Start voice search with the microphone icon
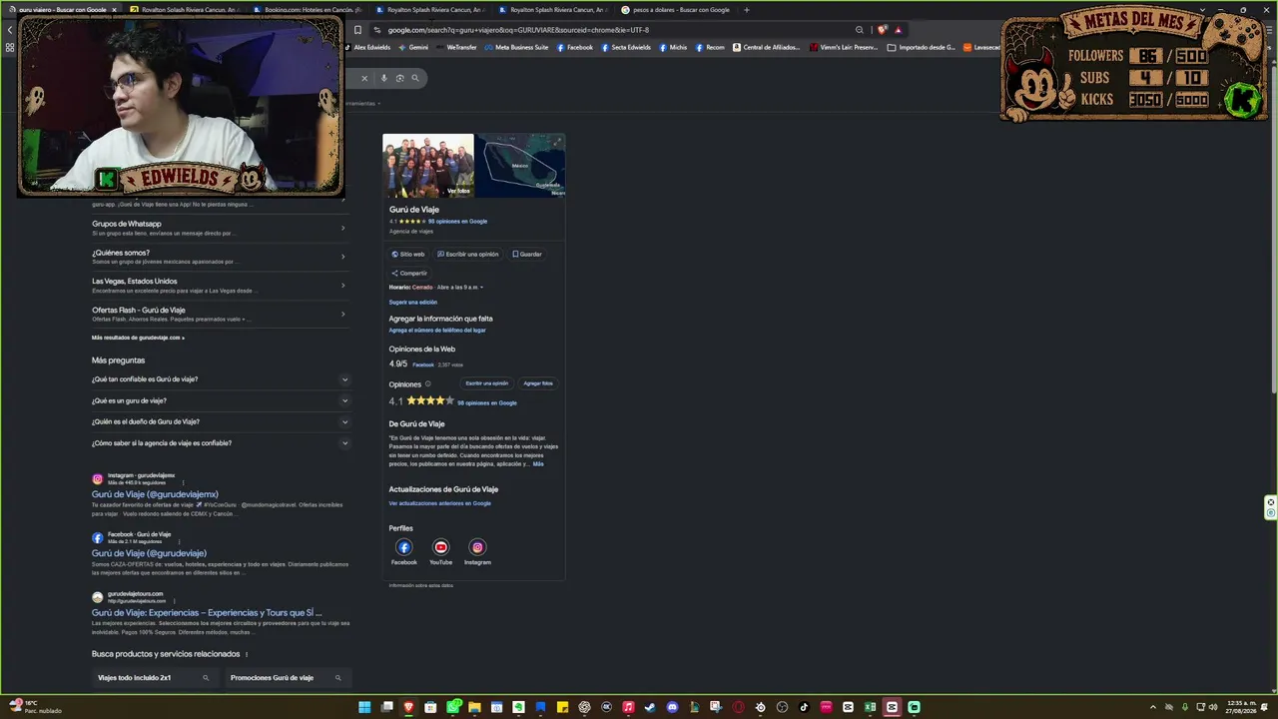The width and height of the screenshot is (1278, 719). click(383, 78)
